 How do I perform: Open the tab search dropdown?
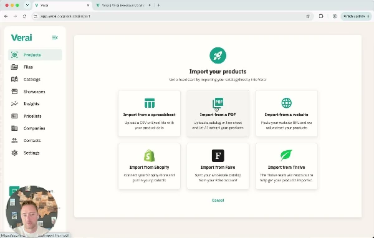coord(27,5)
